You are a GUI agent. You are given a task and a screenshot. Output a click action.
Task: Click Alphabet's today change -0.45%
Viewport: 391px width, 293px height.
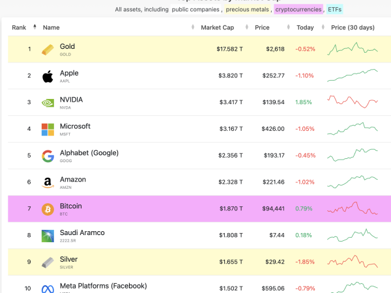point(306,156)
